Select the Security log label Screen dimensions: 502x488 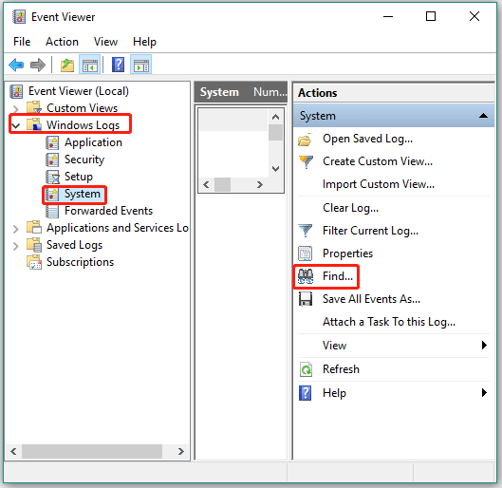[84, 160]
